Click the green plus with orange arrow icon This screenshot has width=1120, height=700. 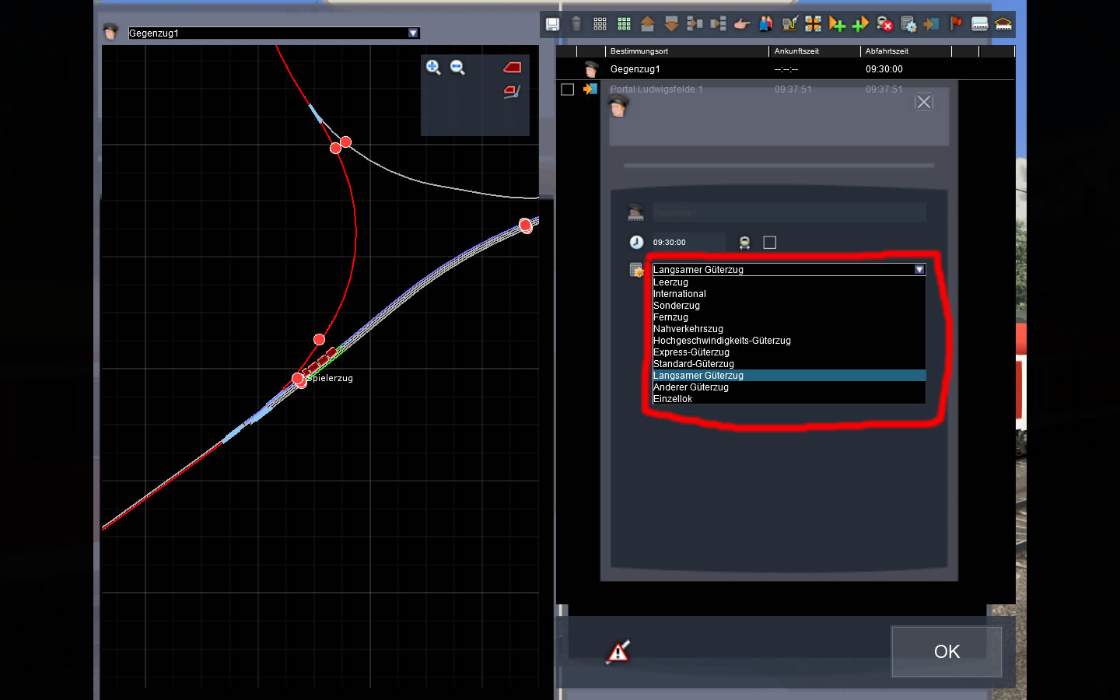(860, 24)
